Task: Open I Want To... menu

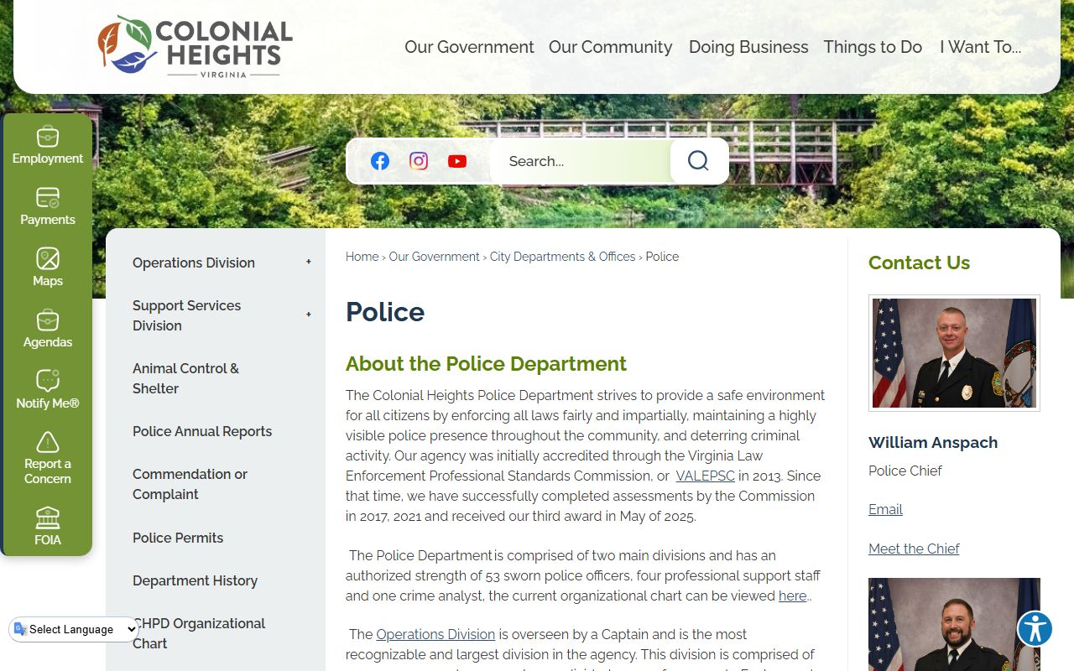Action: (980, 47)
